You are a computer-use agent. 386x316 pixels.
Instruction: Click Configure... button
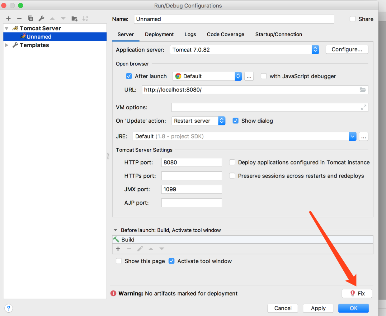pyautogui.click(x=347, y=49)
